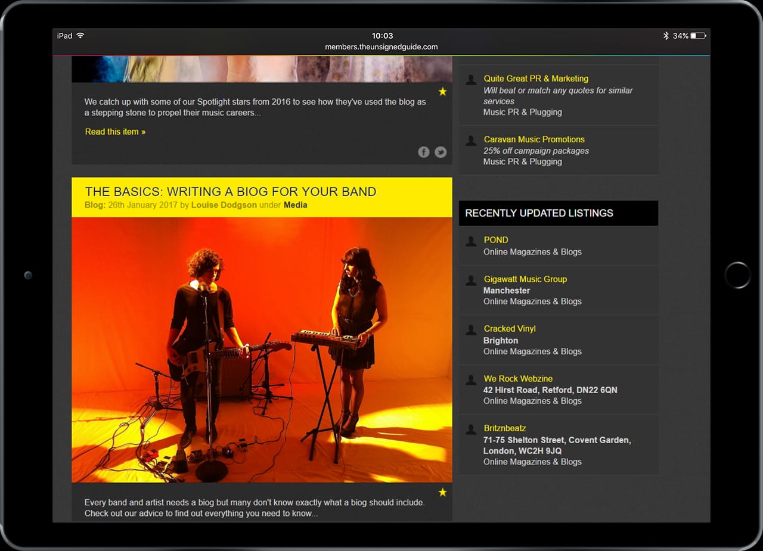Click the person icon beside Cracked Vinyl
Screen dimensions: 763x551
tap(471, 329)
